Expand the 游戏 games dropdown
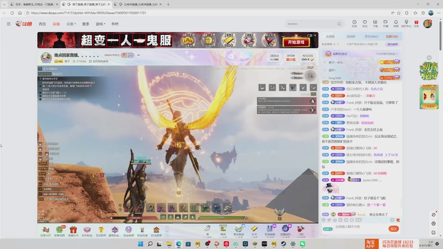 coord(100,24)
